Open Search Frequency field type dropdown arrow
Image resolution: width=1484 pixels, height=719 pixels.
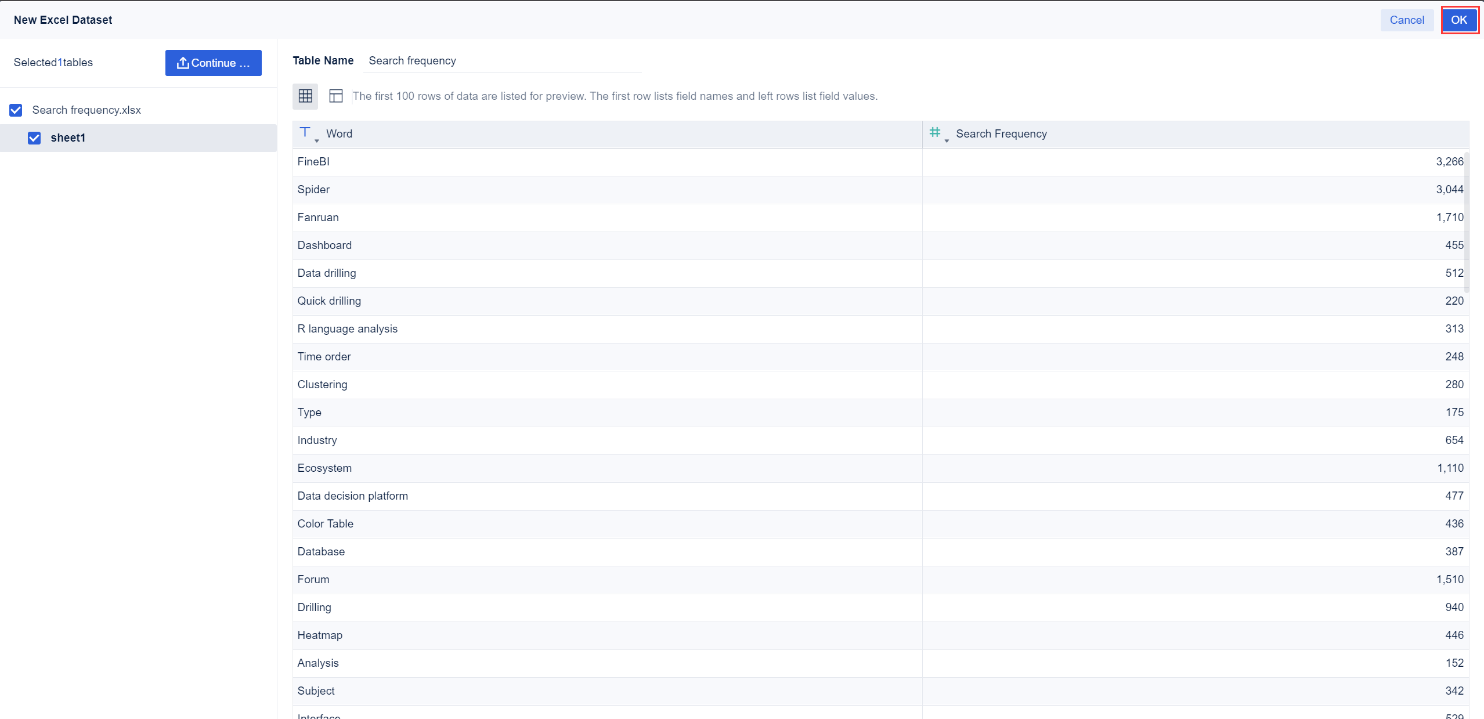tap(947, 141)
